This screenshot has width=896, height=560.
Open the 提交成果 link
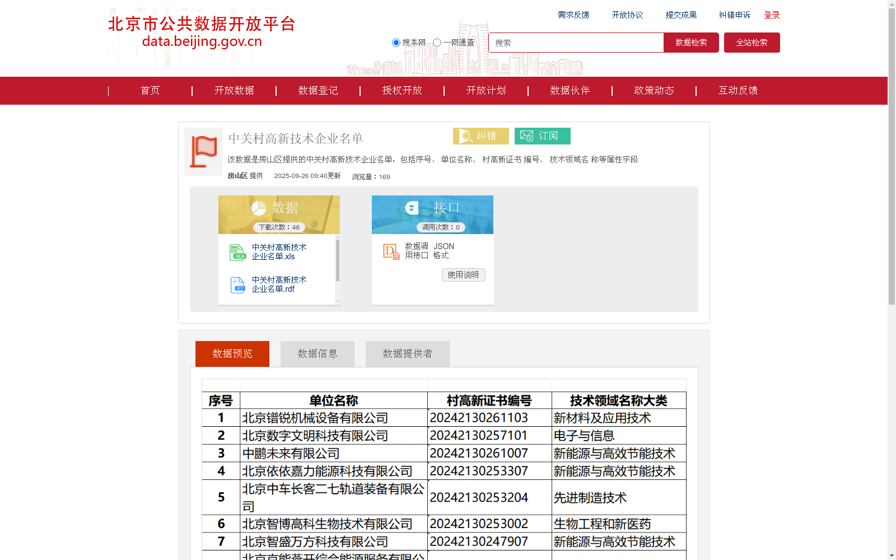[681, 15]
